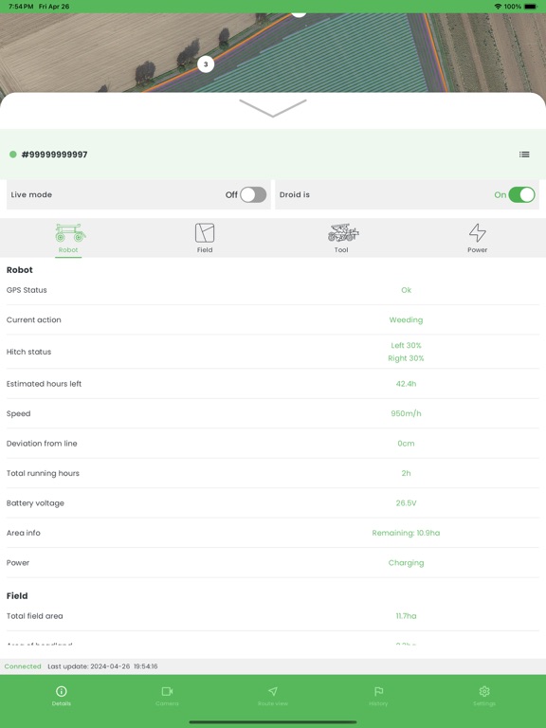Tap the Estimated hours left label

point(45,384)
